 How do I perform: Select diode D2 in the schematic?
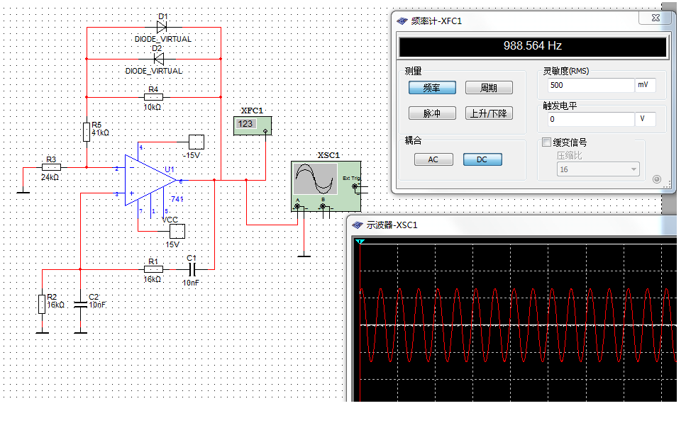coord(158,59)
